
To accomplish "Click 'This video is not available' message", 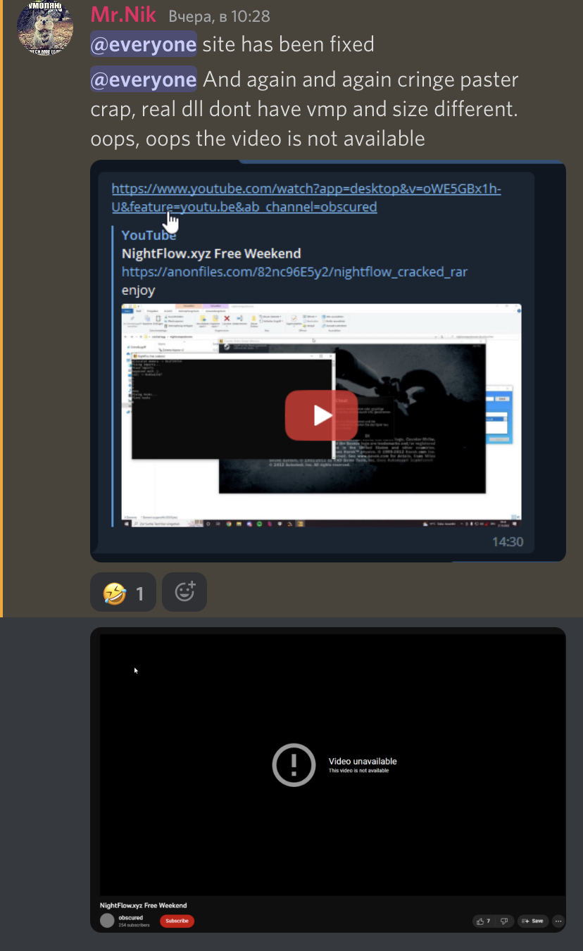I will pyautogui.click(x=358, y=771).
